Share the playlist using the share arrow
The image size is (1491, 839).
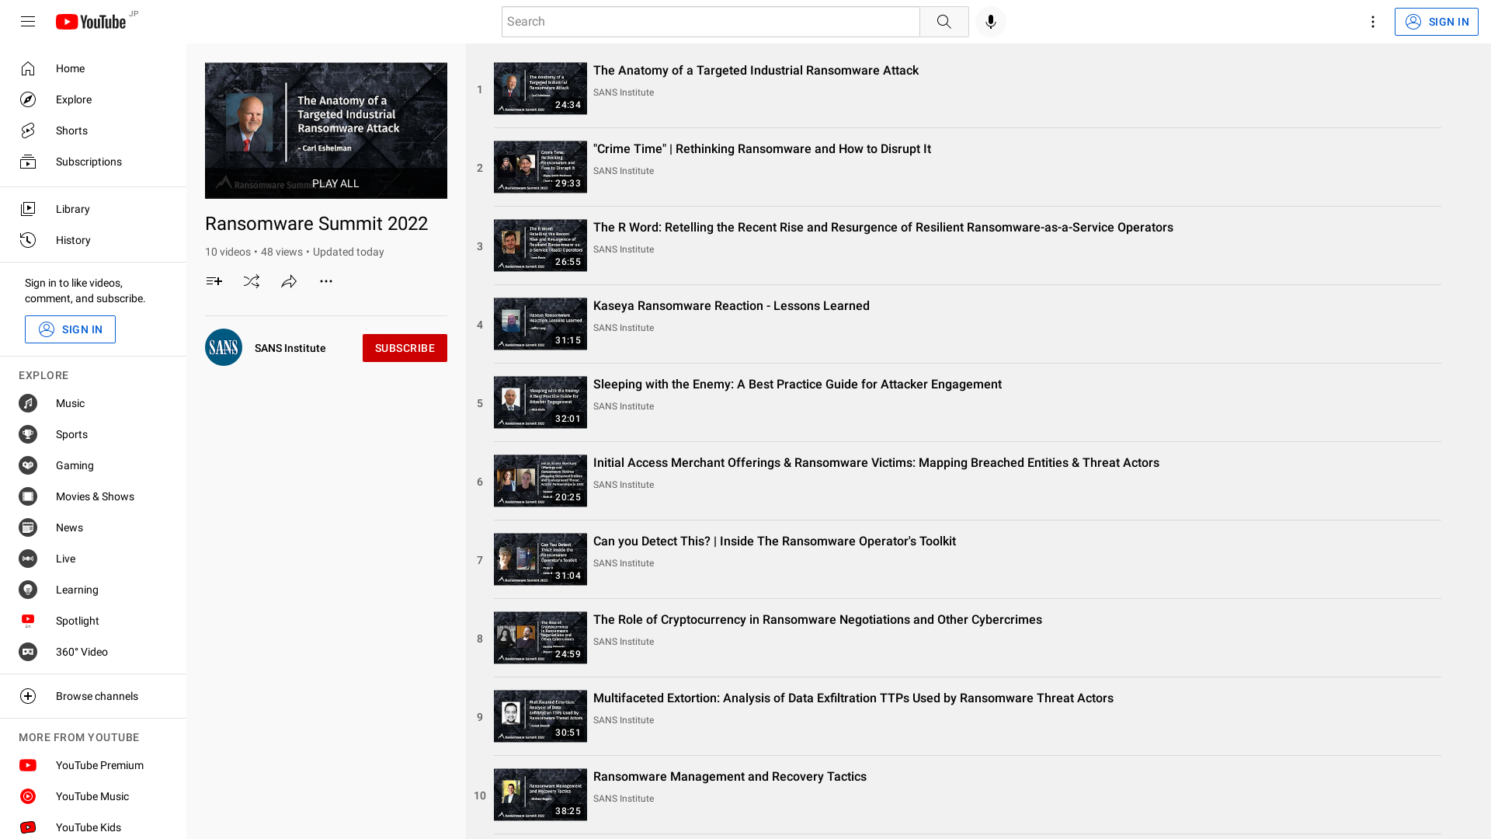(x=289, y=281)
